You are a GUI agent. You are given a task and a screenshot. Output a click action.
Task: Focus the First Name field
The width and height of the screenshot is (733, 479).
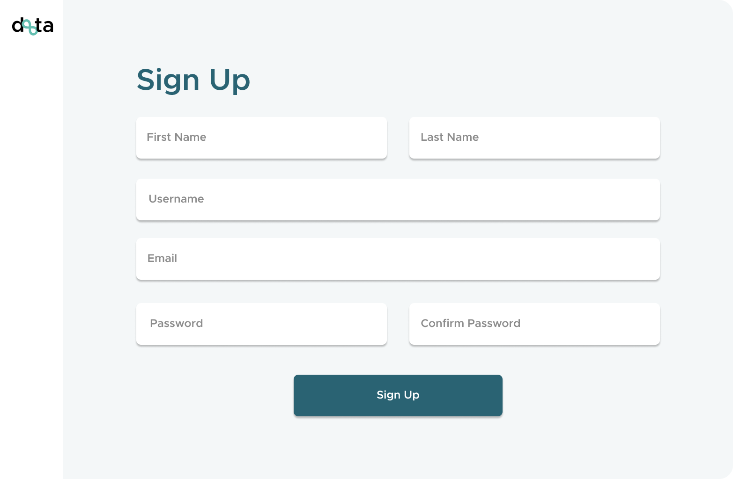point(261,138)
